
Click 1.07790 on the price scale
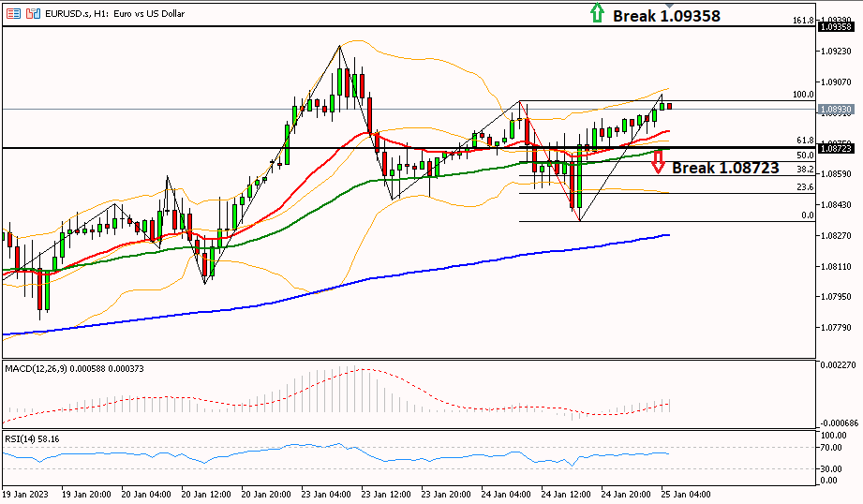coord(836,327)
